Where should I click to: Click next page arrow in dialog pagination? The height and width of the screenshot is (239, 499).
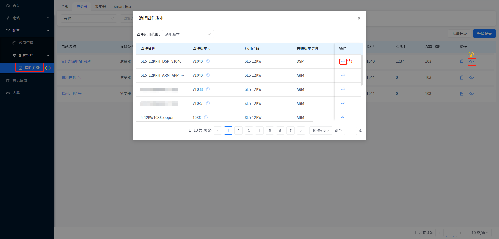click(301, 131)
